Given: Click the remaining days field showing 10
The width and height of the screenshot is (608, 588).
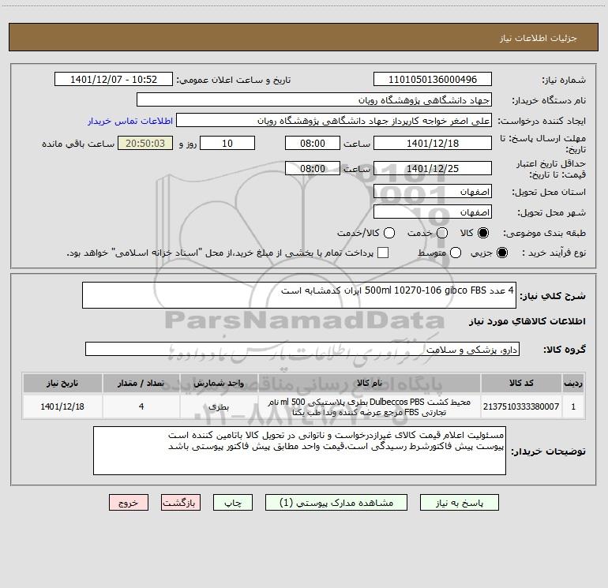Looking at the screenshot, I should click(x=227, y=143).
